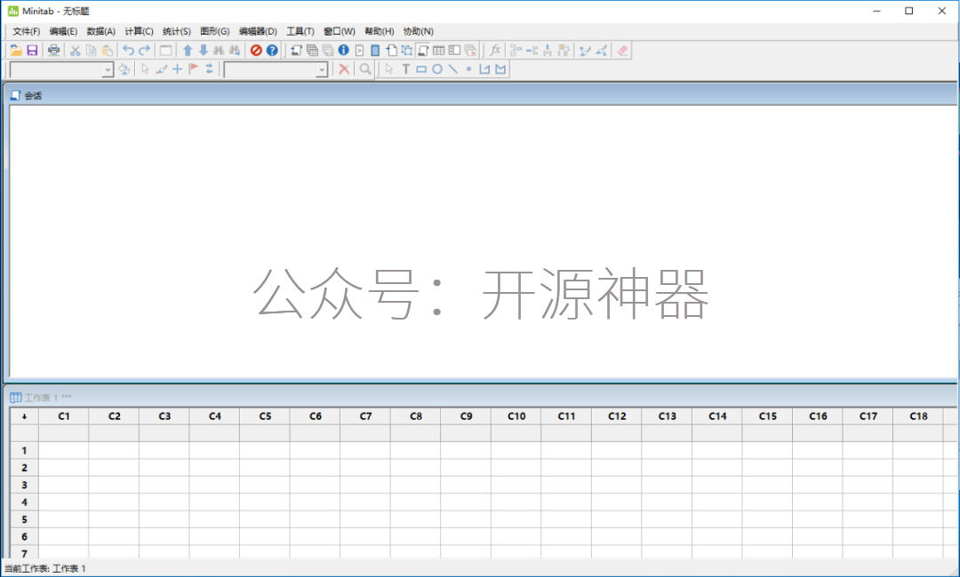
Task: Go to previous command with up arrow
Action: (x=188, y=51)
